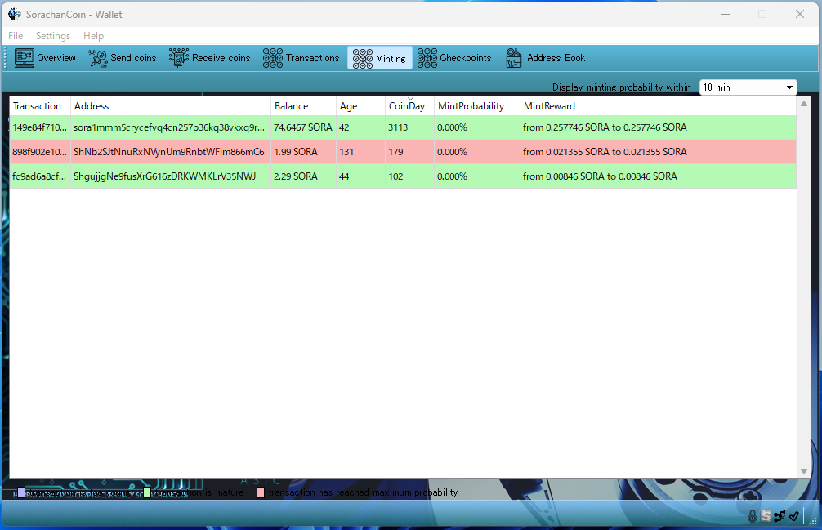
Task: Click the wallet lock status icon
Action: (753, 516)
